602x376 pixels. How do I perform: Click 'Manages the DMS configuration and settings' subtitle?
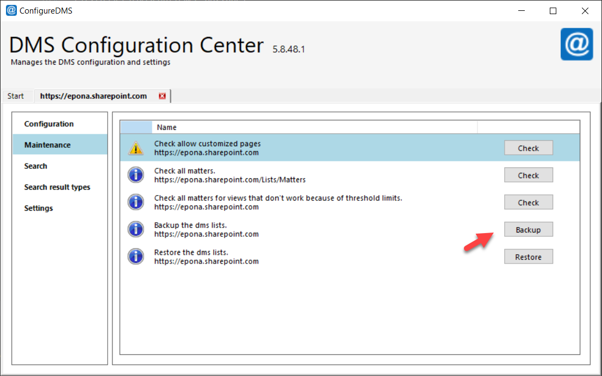pos(91,62)
